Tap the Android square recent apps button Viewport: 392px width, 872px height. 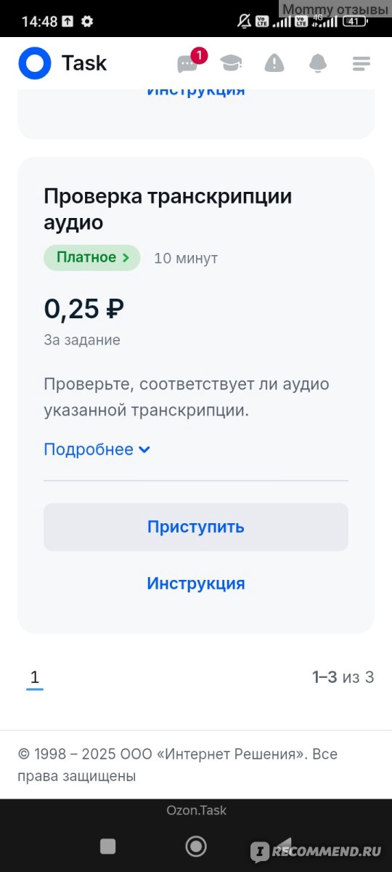(x=107, y=846)
